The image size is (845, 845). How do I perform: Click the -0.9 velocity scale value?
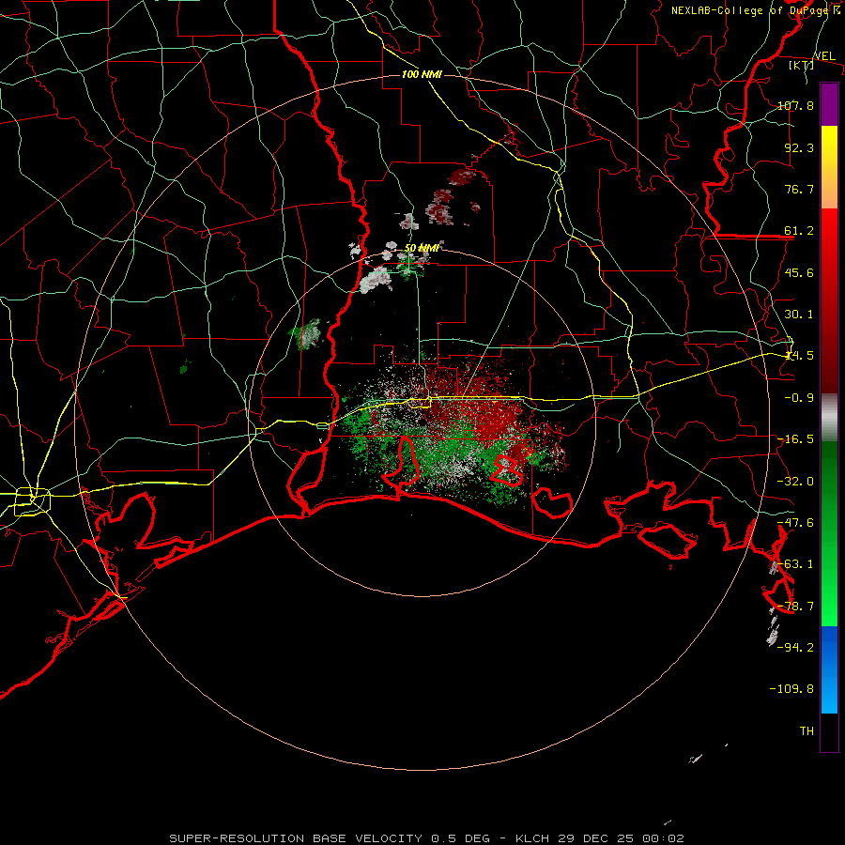pos(799,398)
